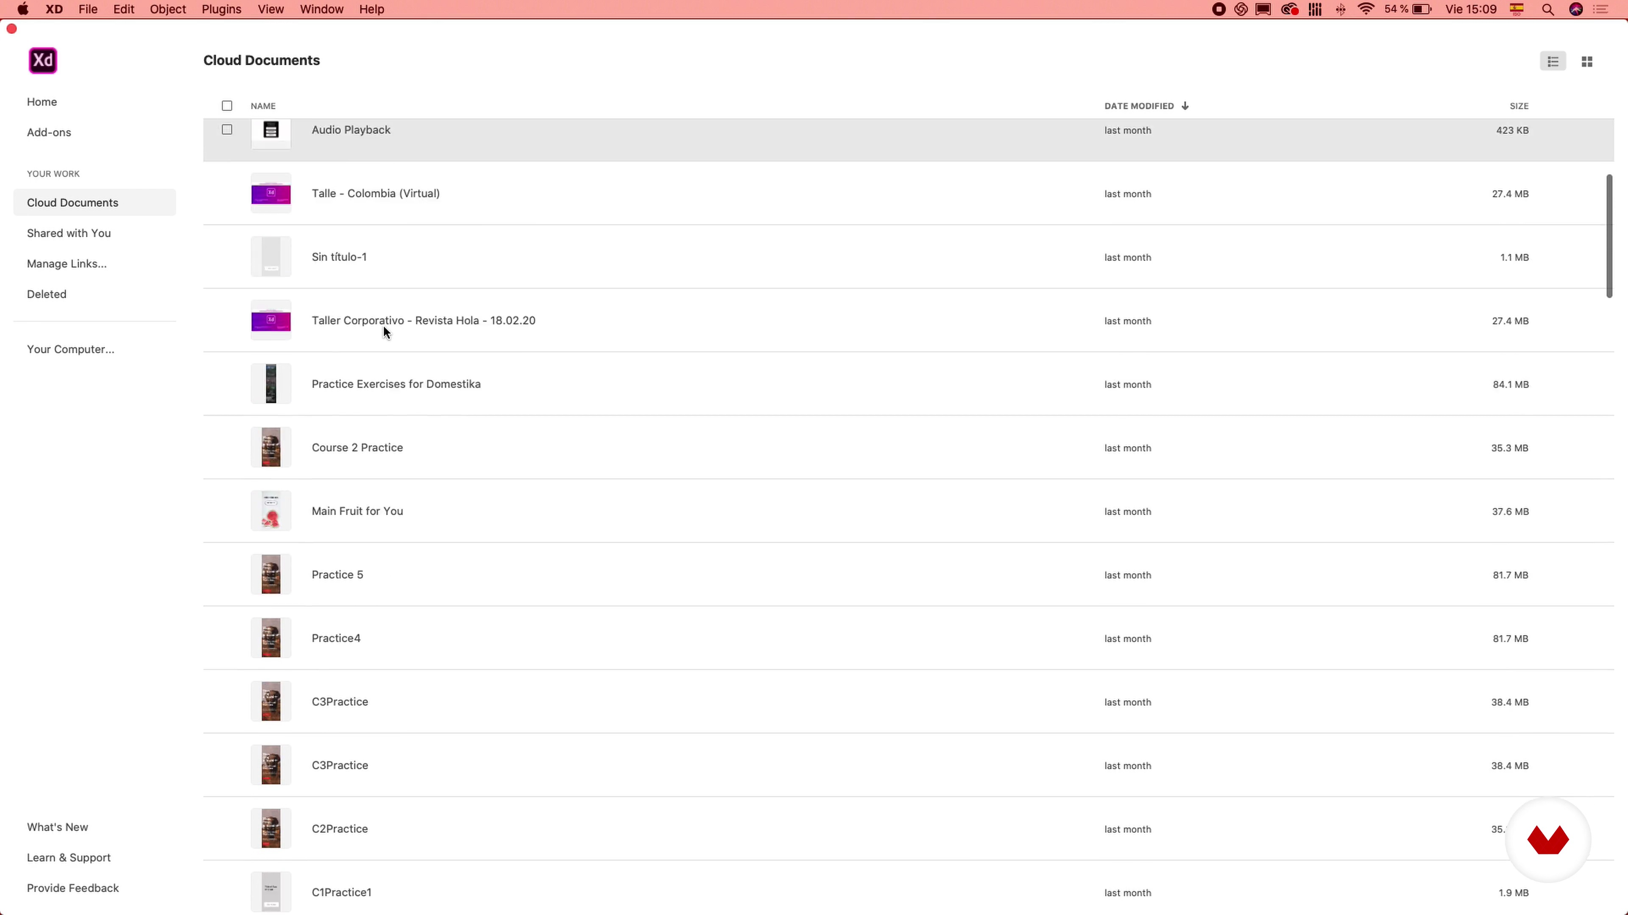Image resolution: width=1628 pixels, height=915 pixels.
Task: Open C1Practice1 document thumbnail
Action: click(x=271, y=892)
